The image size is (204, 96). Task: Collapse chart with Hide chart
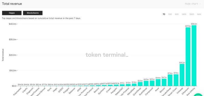(191, 4)
